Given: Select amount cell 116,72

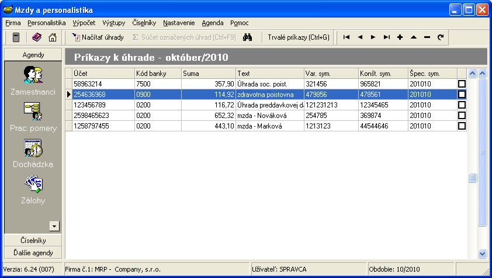Looking at the screenshot, I should 209,105.
